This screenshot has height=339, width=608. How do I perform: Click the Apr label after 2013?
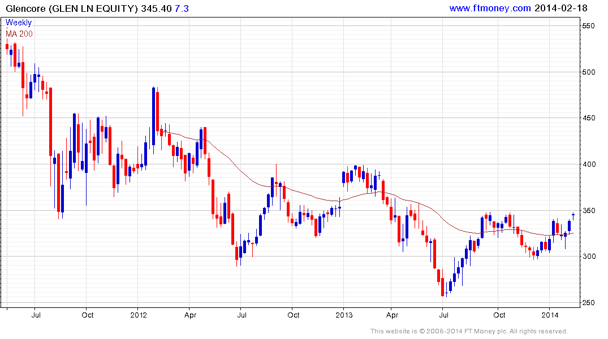click(x=392, y=315)
